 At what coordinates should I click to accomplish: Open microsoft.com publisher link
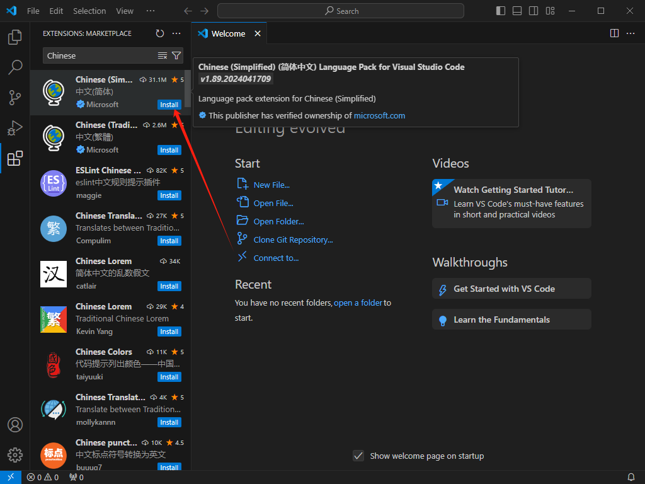click(379, 116)
